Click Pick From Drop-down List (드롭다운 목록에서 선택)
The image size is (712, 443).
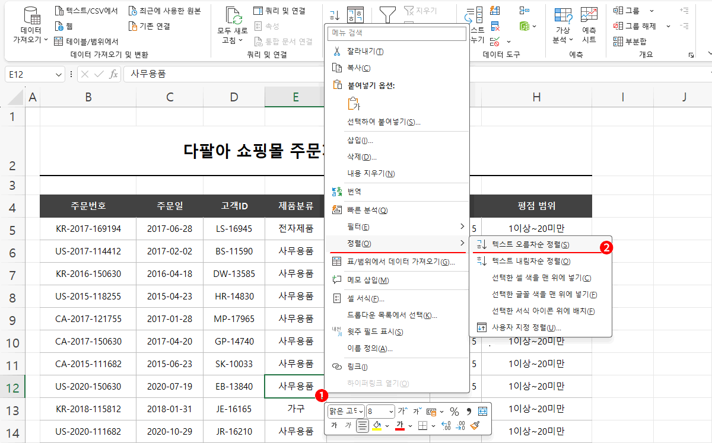tap(398, 315)
